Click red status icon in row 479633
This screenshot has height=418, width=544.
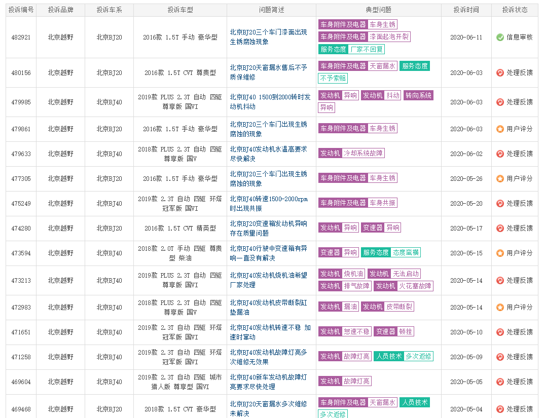500,154
